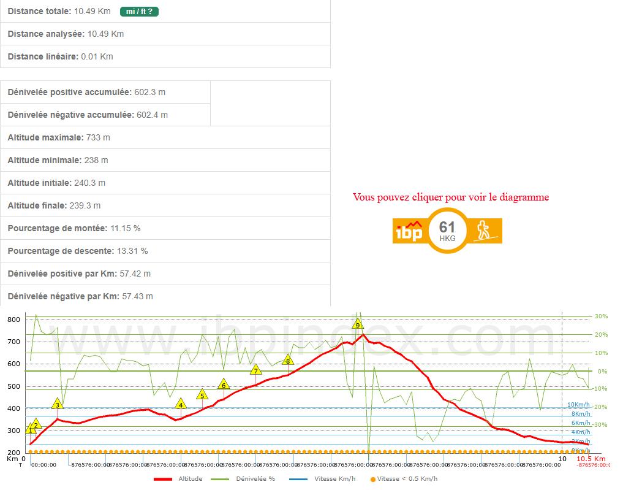Select waypoint triangle 4 on profile

point(181,404)
